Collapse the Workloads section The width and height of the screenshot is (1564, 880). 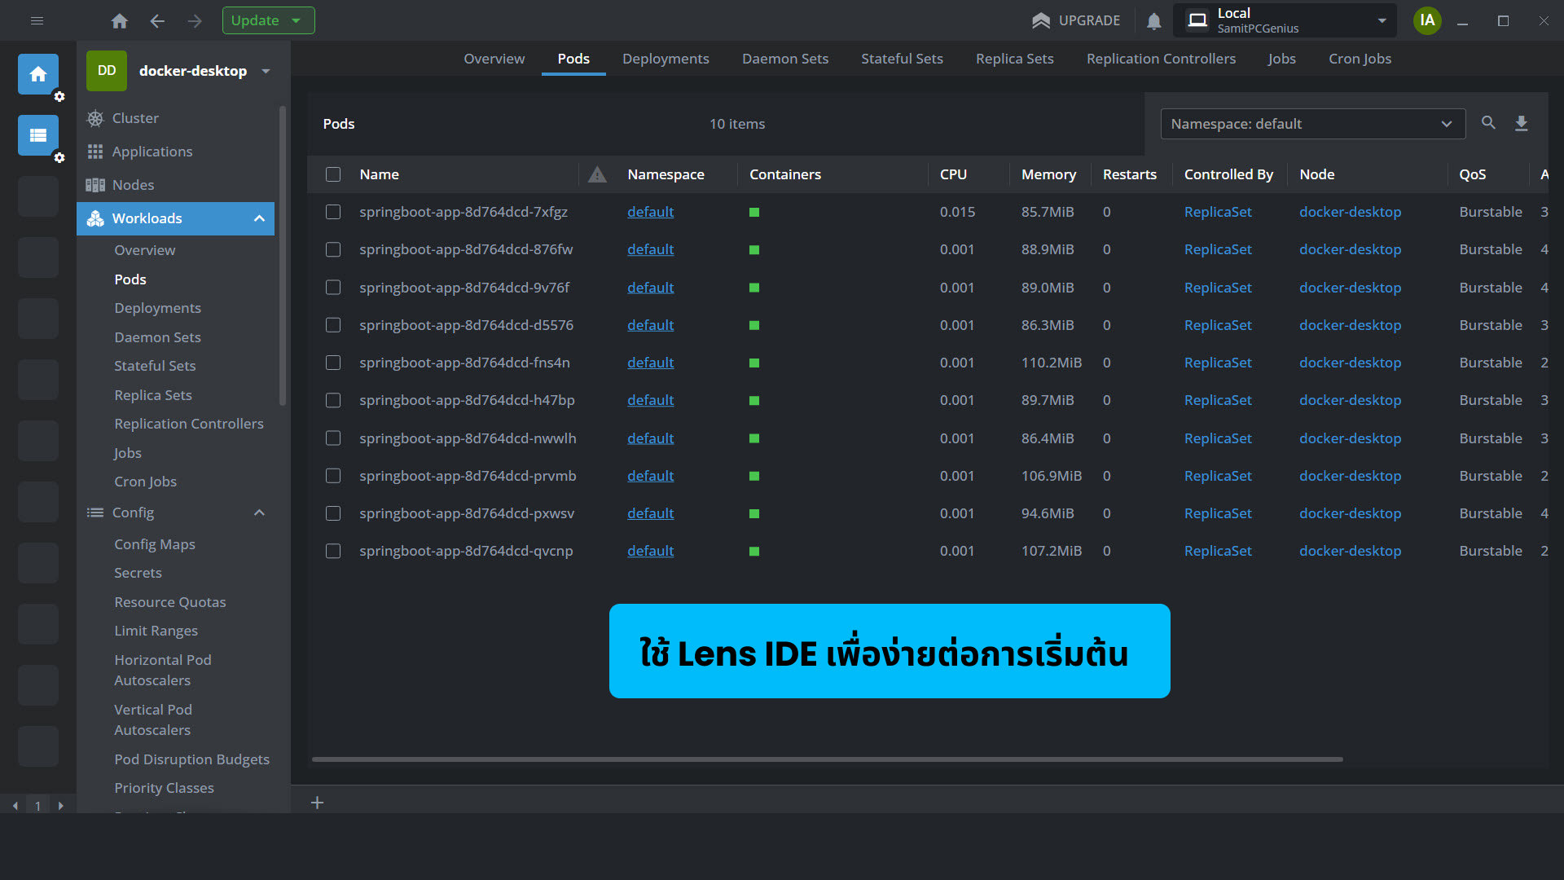[259, 218]
